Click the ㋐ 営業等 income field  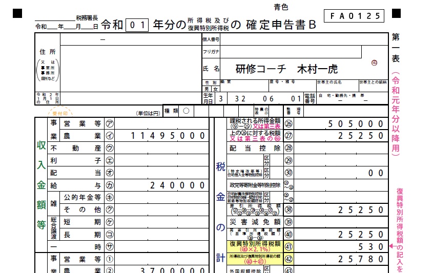coord(161,123)
